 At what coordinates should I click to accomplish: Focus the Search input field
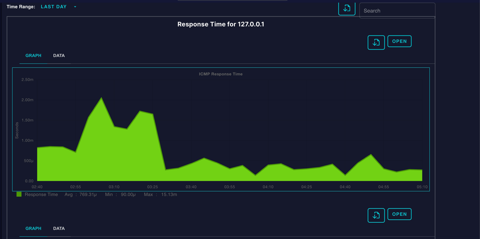point(397,11)
